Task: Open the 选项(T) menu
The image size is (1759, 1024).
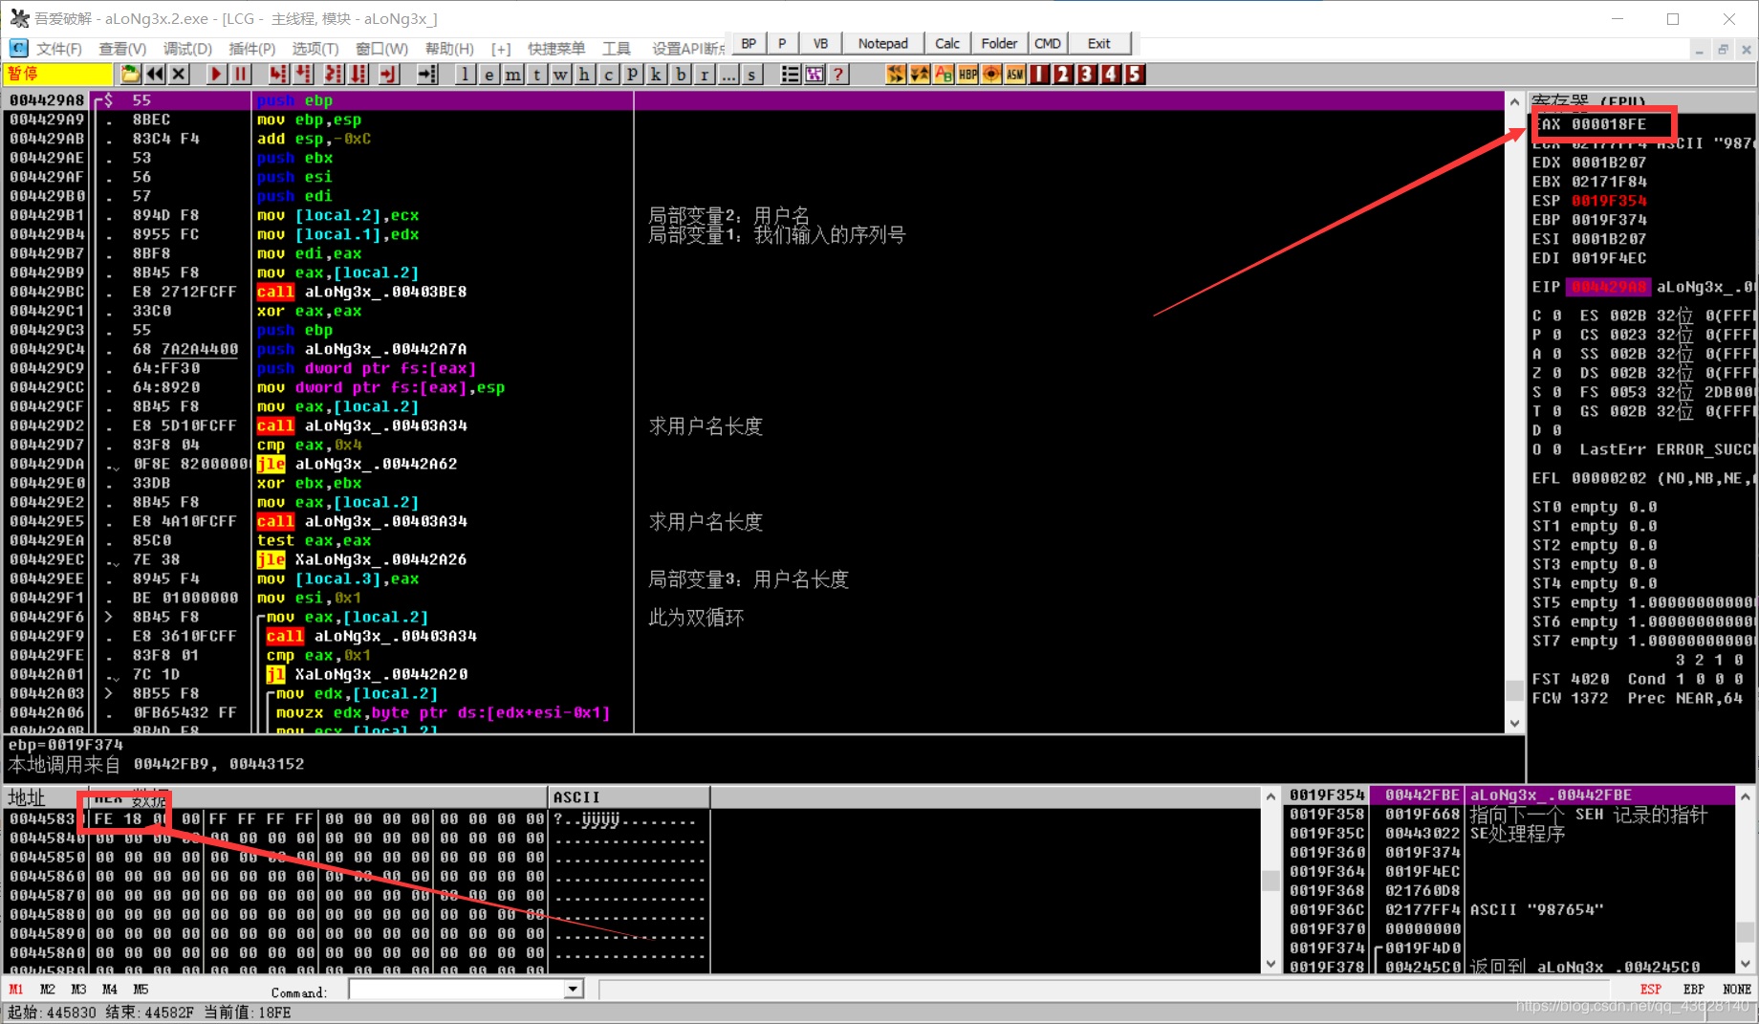Action: [315, 48]
